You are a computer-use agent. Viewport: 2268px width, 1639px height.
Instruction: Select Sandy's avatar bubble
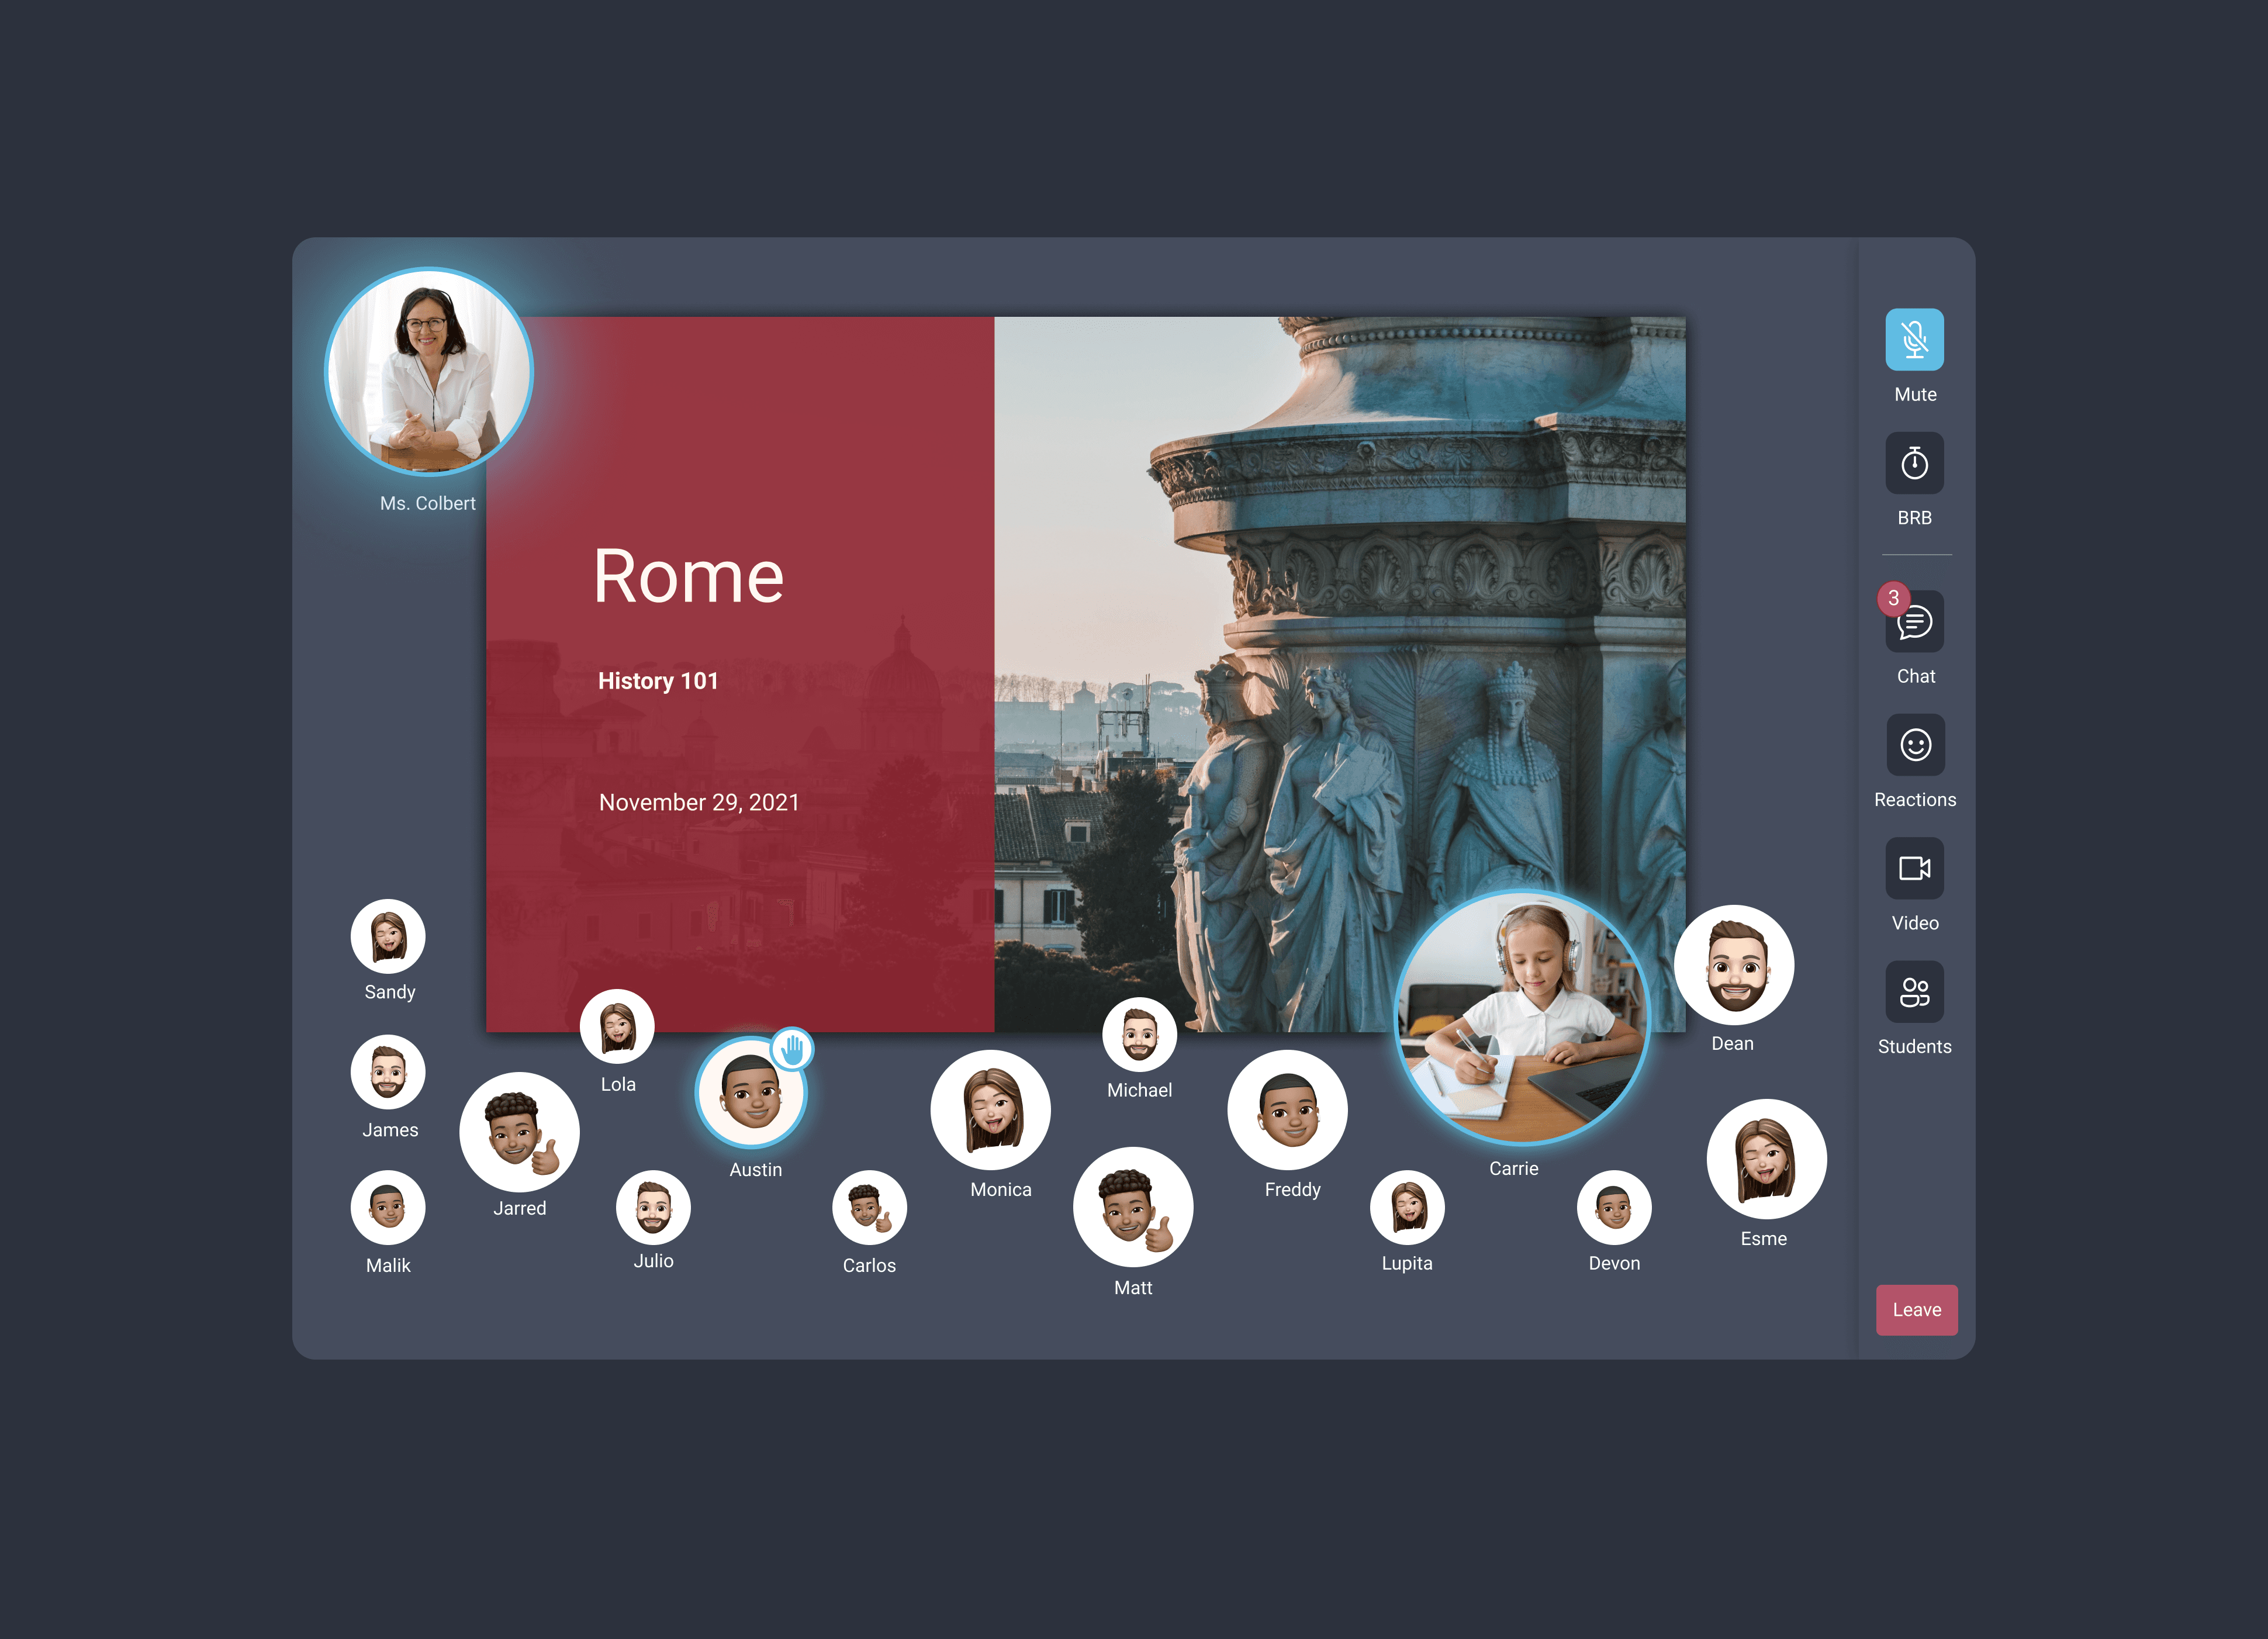pos(388,937)
